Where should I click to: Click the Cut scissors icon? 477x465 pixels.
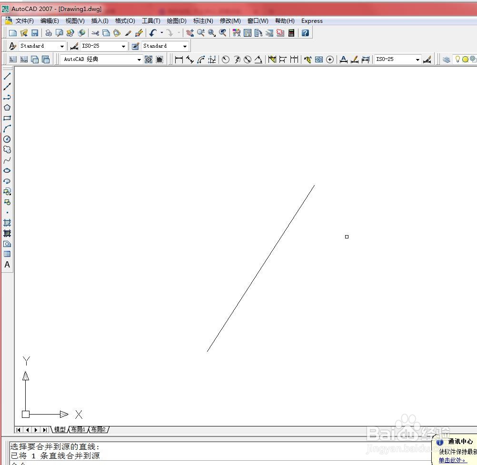point(95,33)
